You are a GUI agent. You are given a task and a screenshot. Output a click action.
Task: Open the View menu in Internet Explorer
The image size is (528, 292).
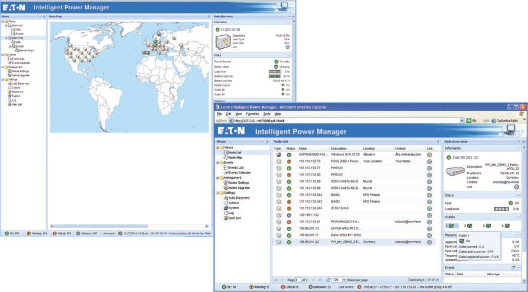tap(239, 114)
